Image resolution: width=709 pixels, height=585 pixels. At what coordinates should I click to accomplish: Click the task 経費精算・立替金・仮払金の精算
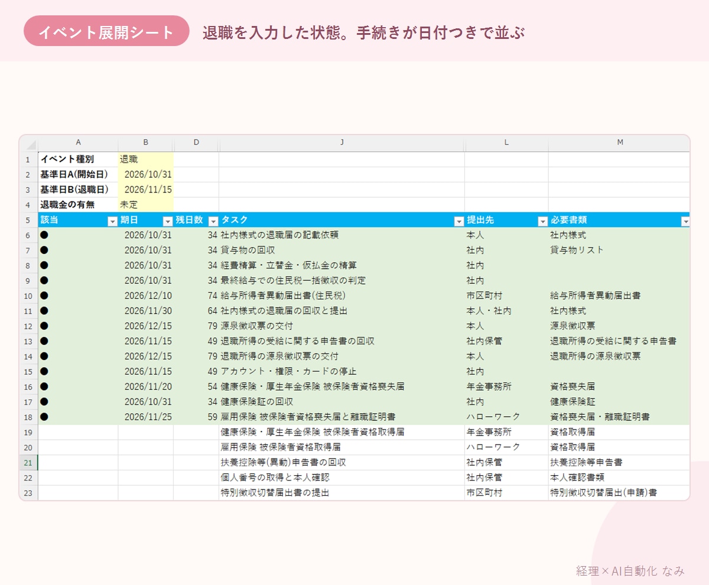click(x=288, y=266)
